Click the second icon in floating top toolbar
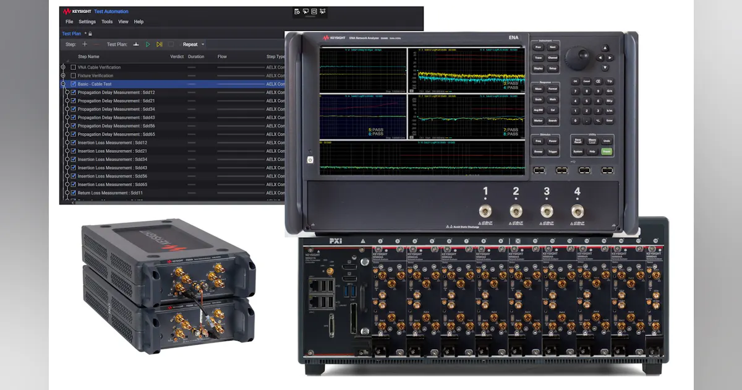Viewport: 742px width, 390px height. tap(305, 11)
